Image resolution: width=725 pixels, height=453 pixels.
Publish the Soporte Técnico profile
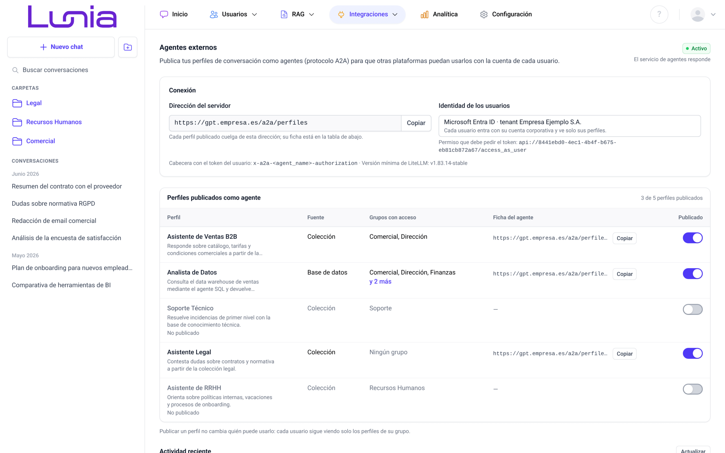click(693, 309)
